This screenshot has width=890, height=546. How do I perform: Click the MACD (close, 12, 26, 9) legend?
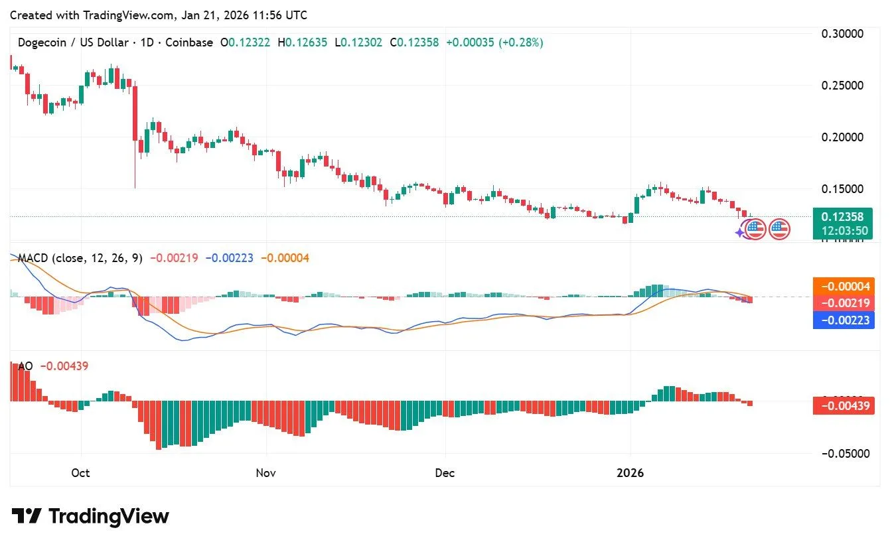click(80, 258)
